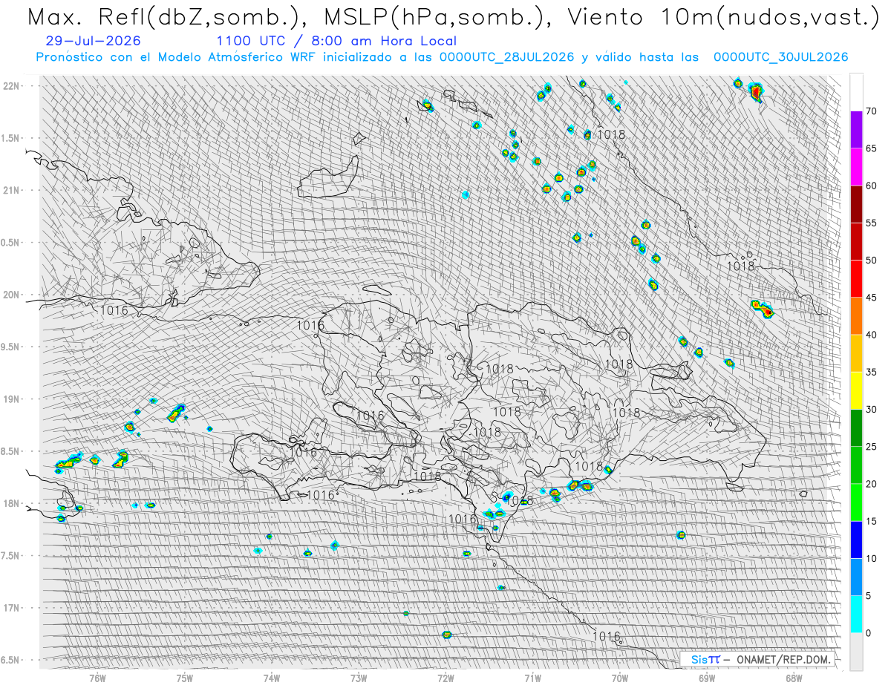
Task: Click the '18N' latitude label
Action: [13, 503]
